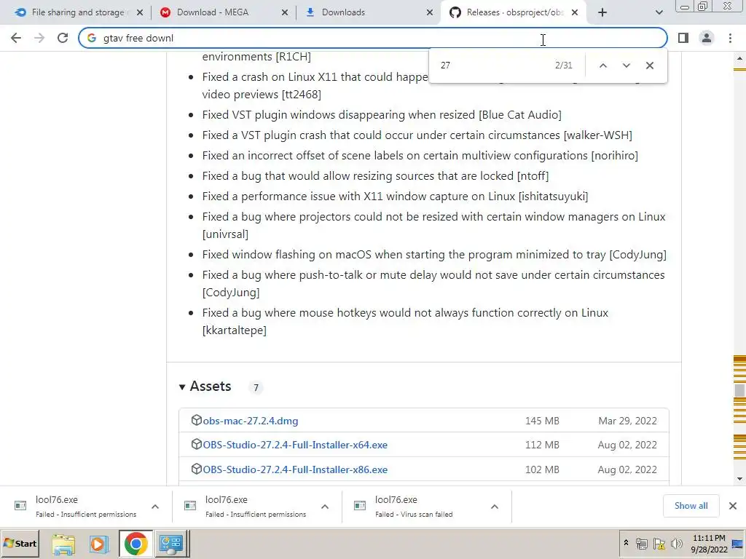Click the Assets count badge 7
This screenshot has height=559, width=746.
point(256,388)
